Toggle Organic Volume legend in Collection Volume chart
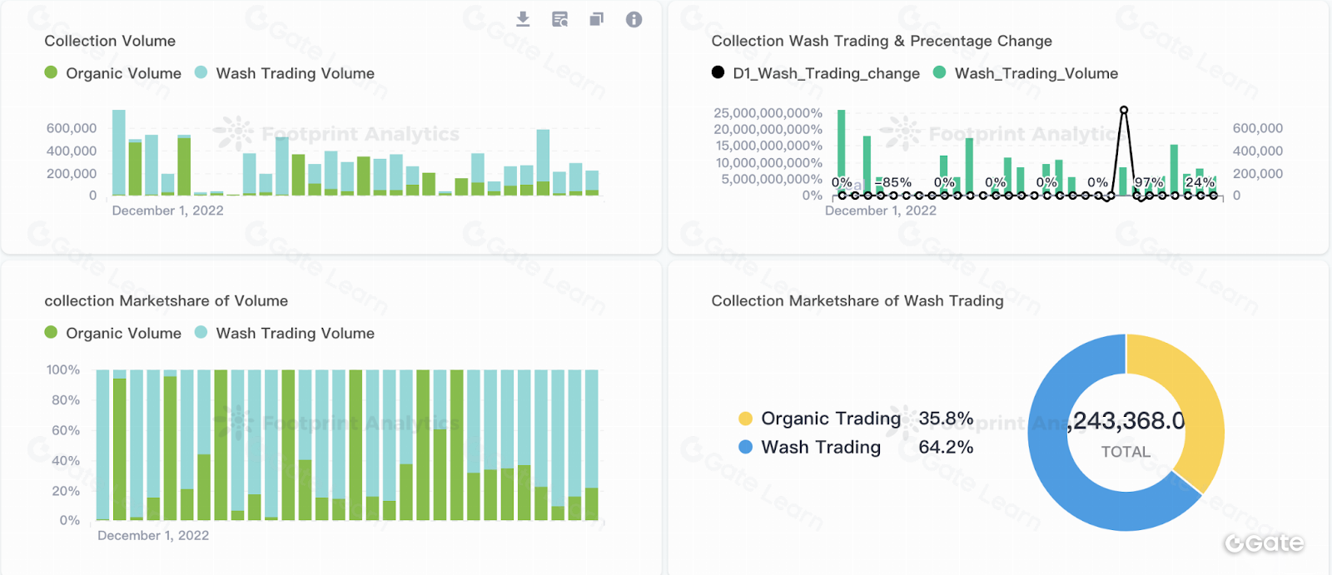This screenshot has height=575, width=1332. (x=51, y=72)
